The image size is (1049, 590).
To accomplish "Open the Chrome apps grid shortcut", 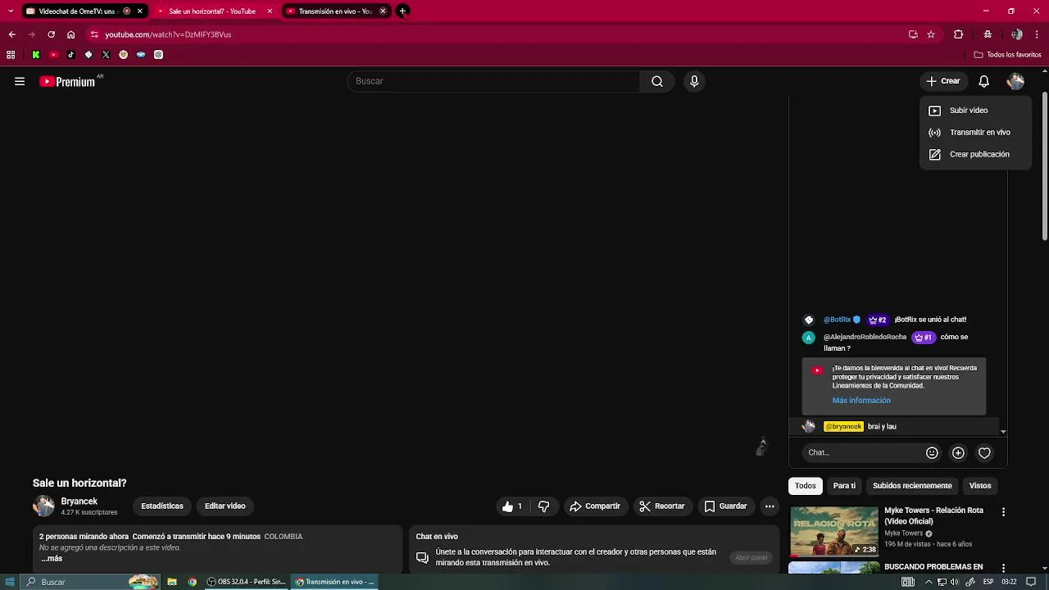I will pos(11,55).
